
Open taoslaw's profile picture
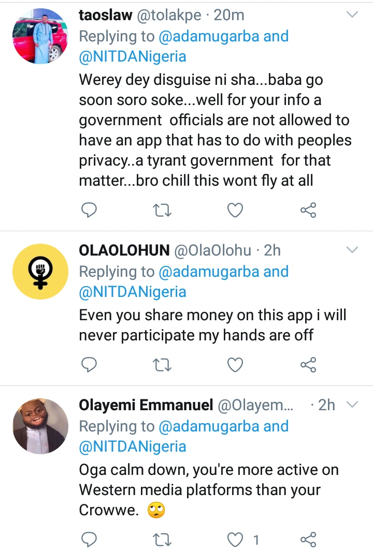(x=40, y=36)
